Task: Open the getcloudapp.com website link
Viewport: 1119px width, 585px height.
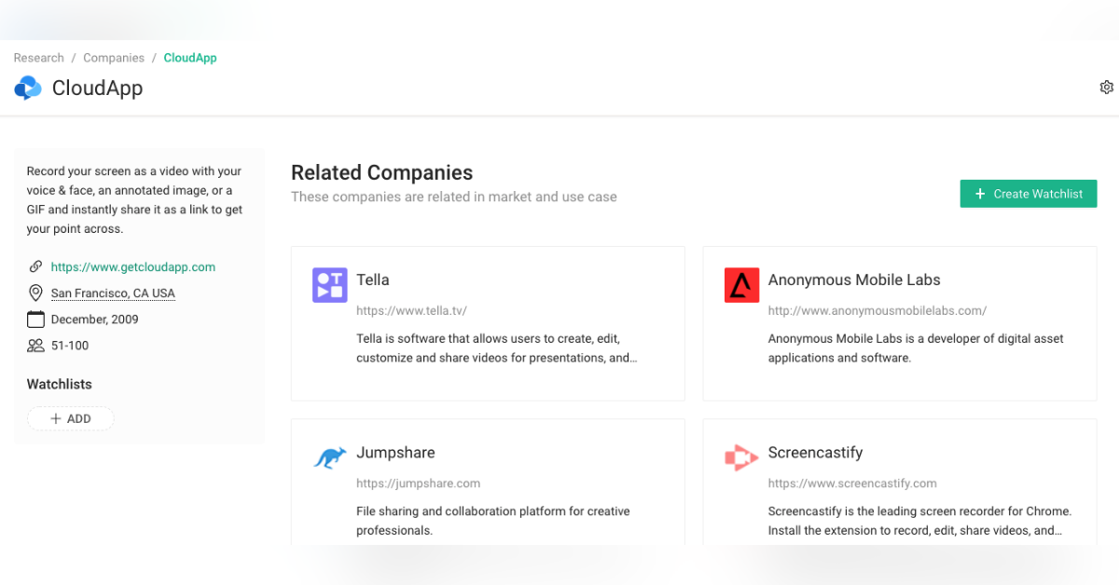Action: (x=132, y=266)
